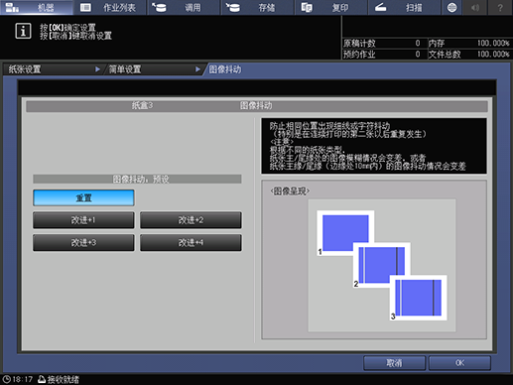Viewport: 513px width, 385px height.
Task: Click the 防止相同位置出现 description text
Action: [x=329, y=126]
